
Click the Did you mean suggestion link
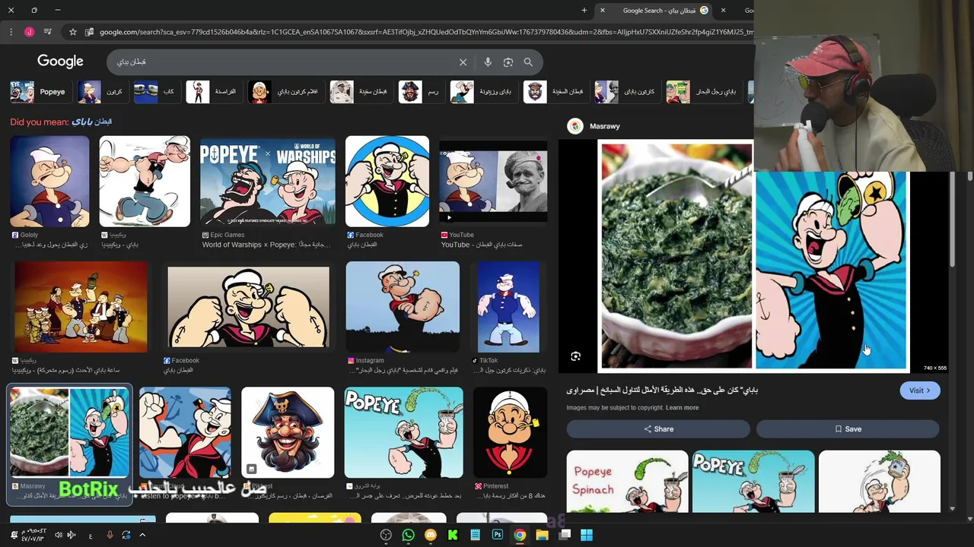92,122
